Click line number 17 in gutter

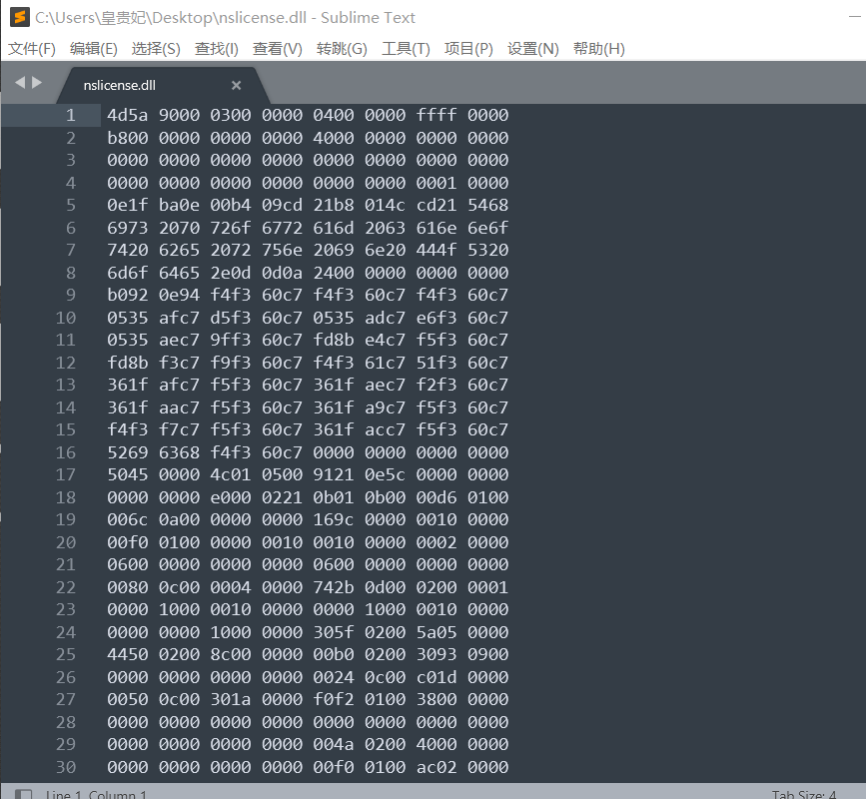(x=65, y=474)
